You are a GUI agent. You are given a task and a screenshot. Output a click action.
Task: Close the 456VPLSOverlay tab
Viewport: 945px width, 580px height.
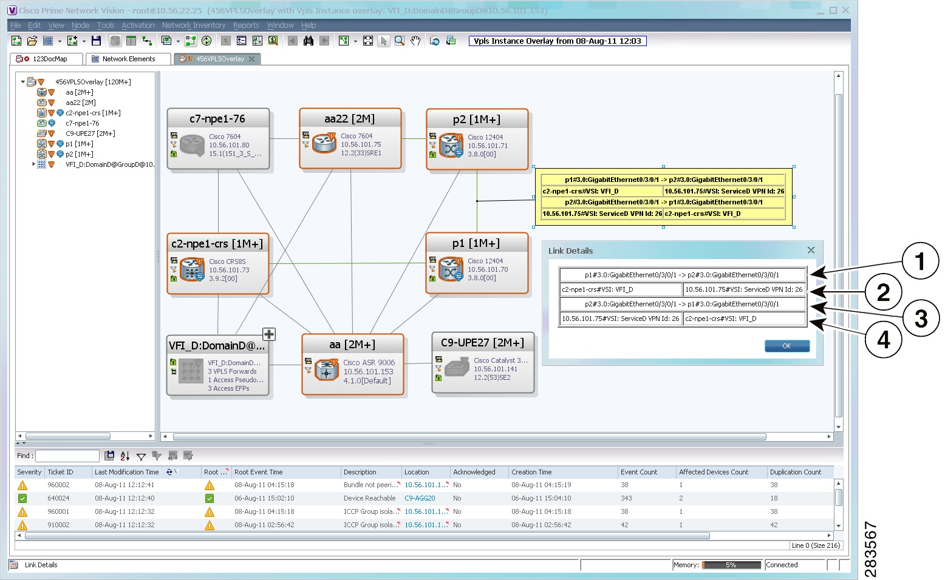(x=251, y=59)
